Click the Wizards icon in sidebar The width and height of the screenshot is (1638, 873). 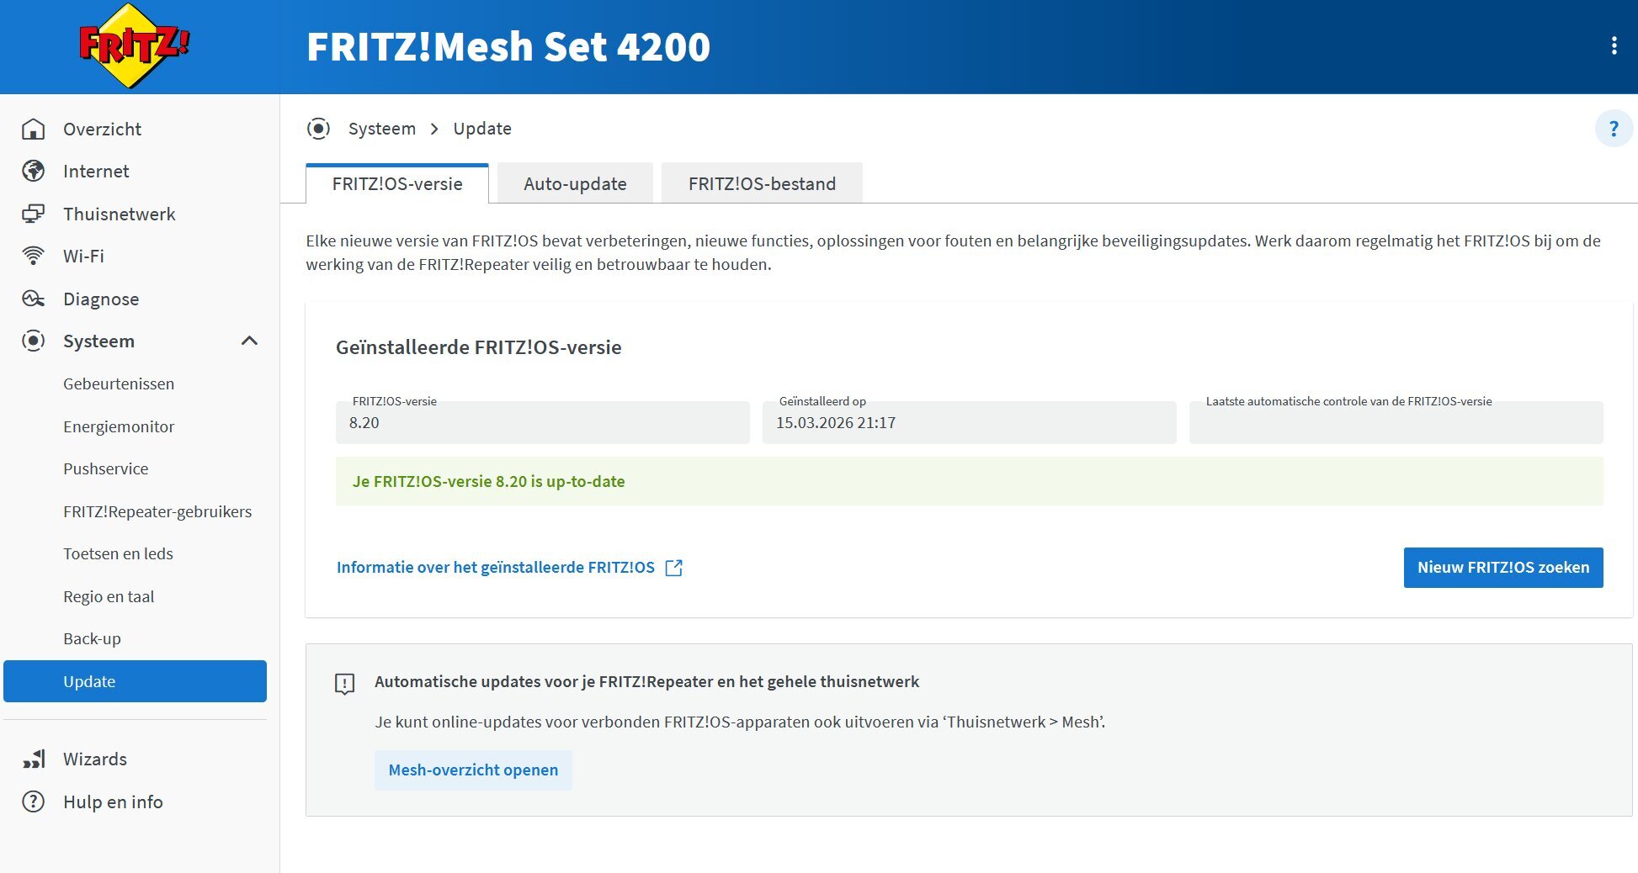click(x=34, y=759)
